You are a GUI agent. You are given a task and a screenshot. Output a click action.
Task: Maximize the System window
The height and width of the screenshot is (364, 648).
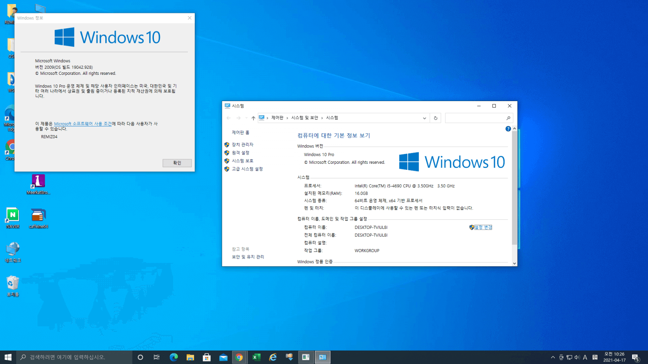[x=494, y=106]
